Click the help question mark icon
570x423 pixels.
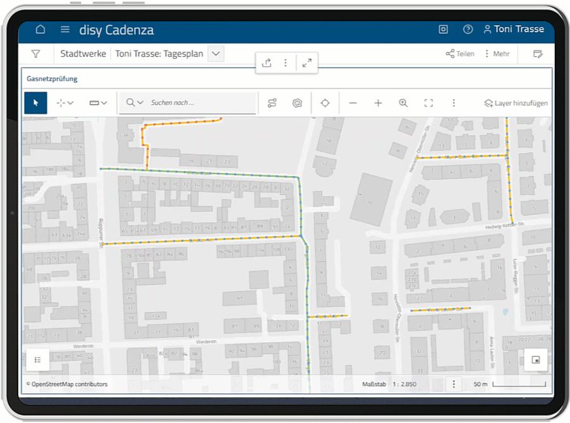click(x=468, y=30)
